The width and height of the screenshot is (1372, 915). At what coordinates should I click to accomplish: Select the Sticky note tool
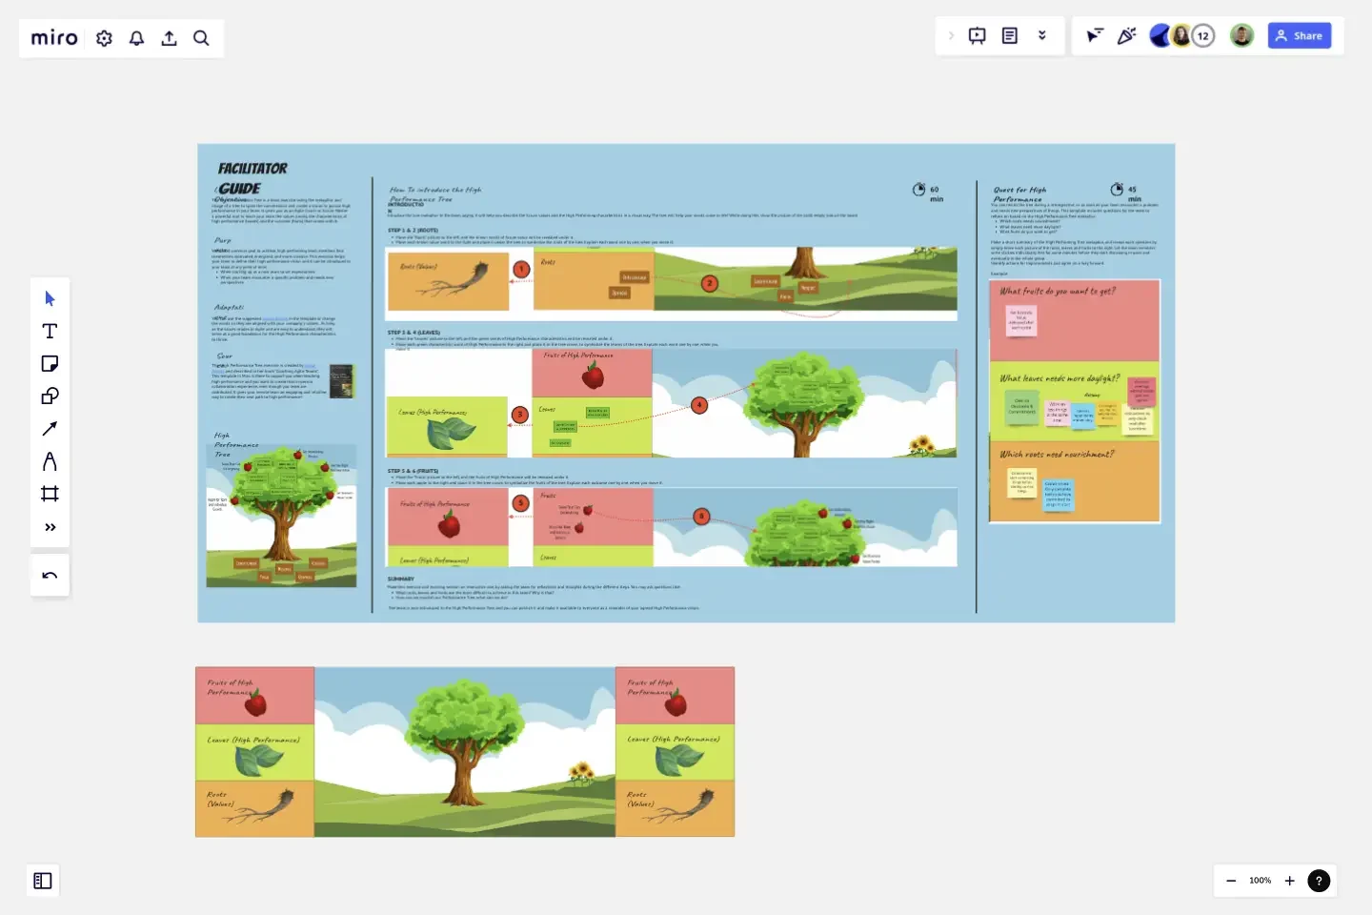50,363
